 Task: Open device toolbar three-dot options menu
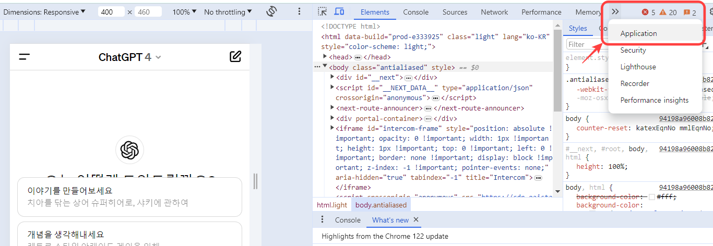299,11
